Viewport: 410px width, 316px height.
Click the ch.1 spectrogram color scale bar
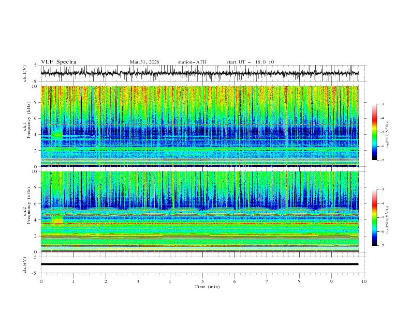pos(375,132)
